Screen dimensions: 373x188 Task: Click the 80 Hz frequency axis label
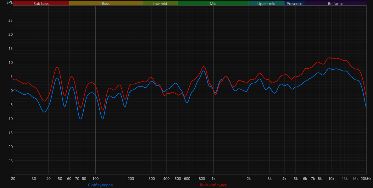click(84, 179)
